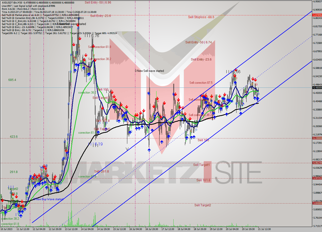This screenshot has width=322, height=232.
Task: Select the 'Sell 261.8' label
Action: 102,171
